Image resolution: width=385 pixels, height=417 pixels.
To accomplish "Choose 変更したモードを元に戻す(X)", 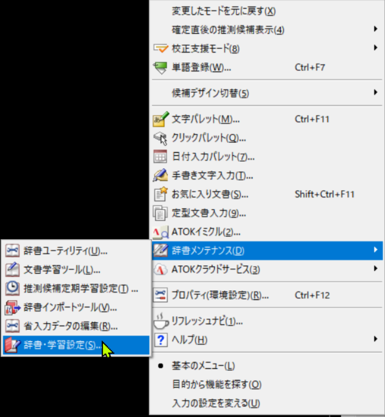I will [x=267, y=11].
